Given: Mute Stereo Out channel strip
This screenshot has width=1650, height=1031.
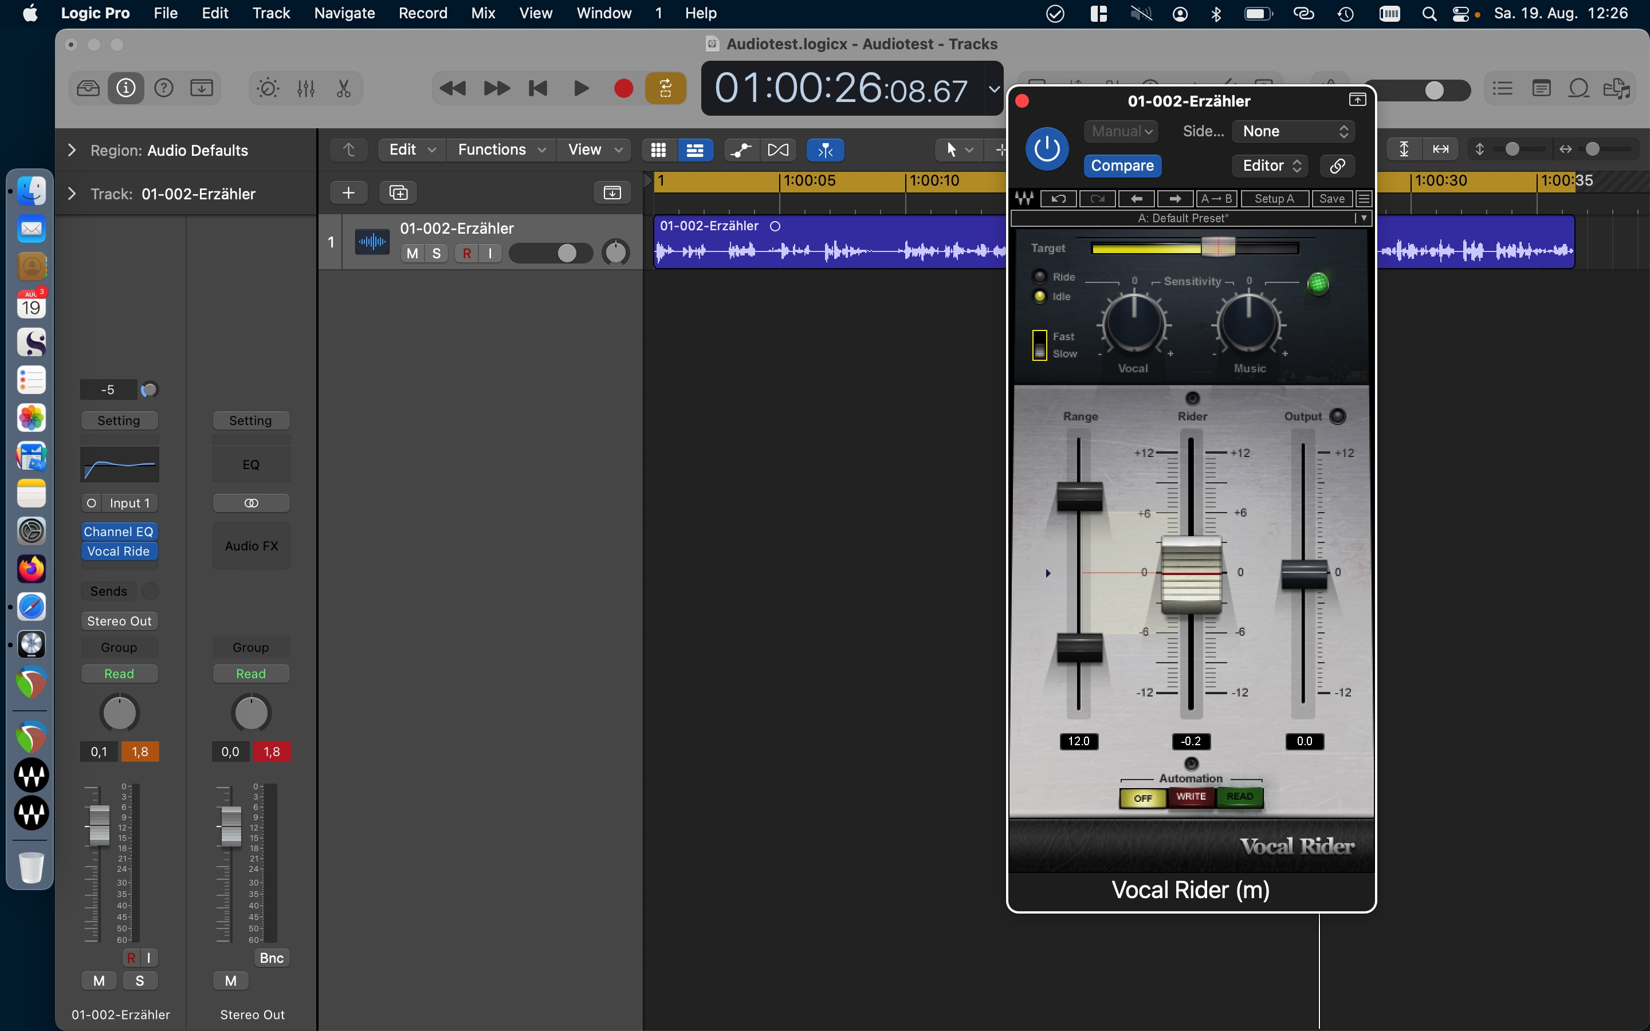Looking at the screenshot, I should point(231,981).
